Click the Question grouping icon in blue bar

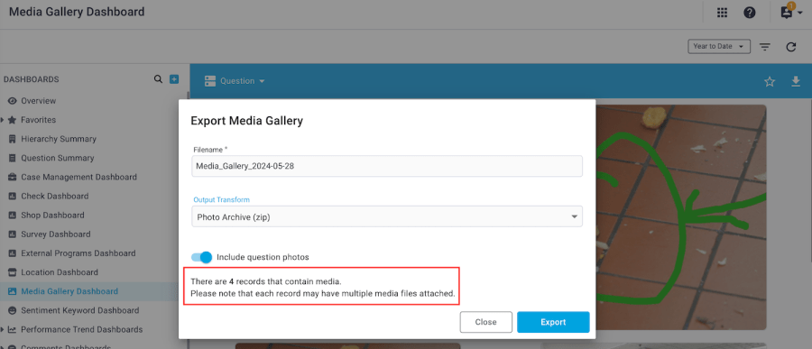[x=209, y=81]
